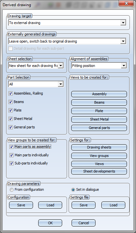Click the General parts views button
This screenshot has height=233, width=136.
click(x=99, y=128)
